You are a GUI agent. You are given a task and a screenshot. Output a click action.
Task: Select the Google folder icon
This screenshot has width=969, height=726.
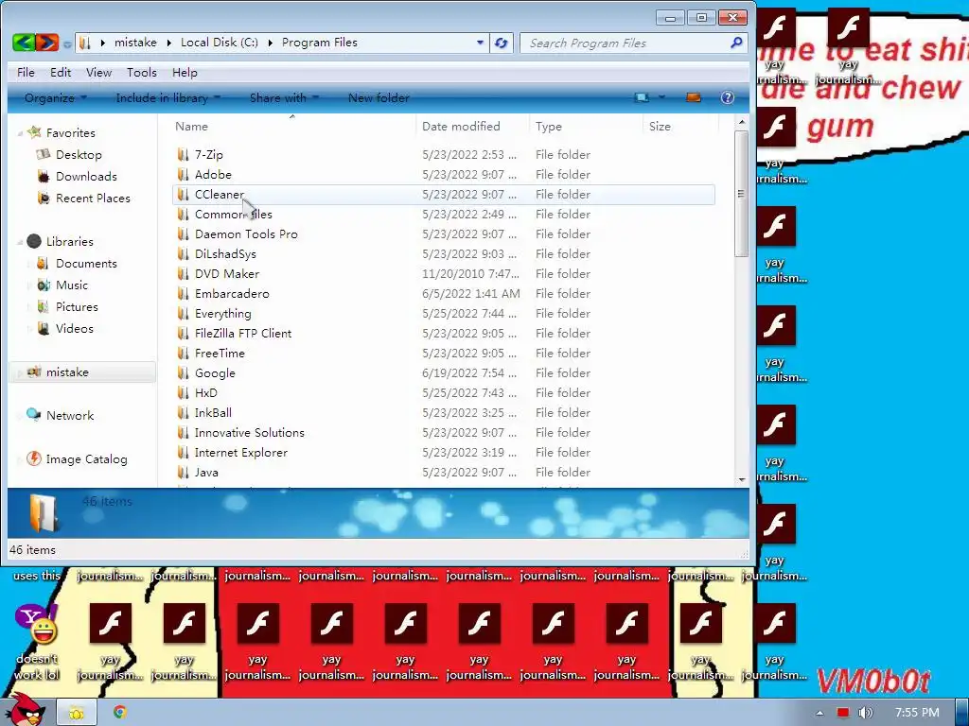coord(183,372)
